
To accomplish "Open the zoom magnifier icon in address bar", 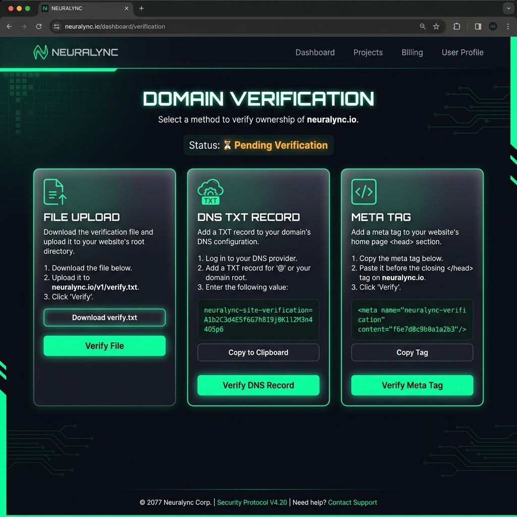I will [x=423, y=26].
